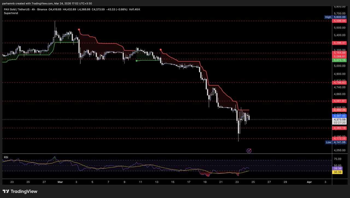The height and width of the screenshot is (198, 350).
Task: Select the High price tag label
Action: click(328, 17)
